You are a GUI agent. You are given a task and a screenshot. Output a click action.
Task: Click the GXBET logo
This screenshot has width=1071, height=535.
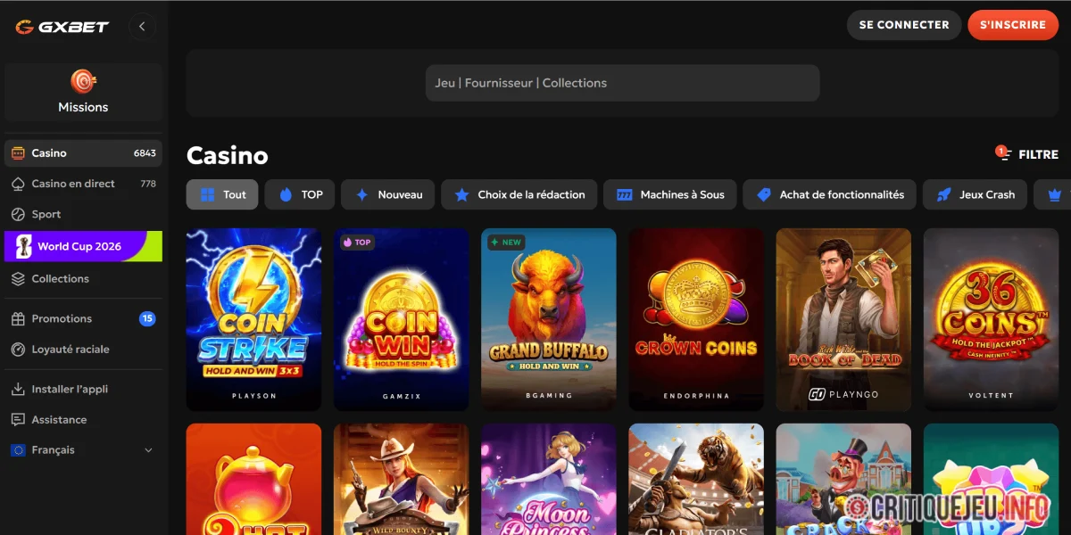point(62,27)
